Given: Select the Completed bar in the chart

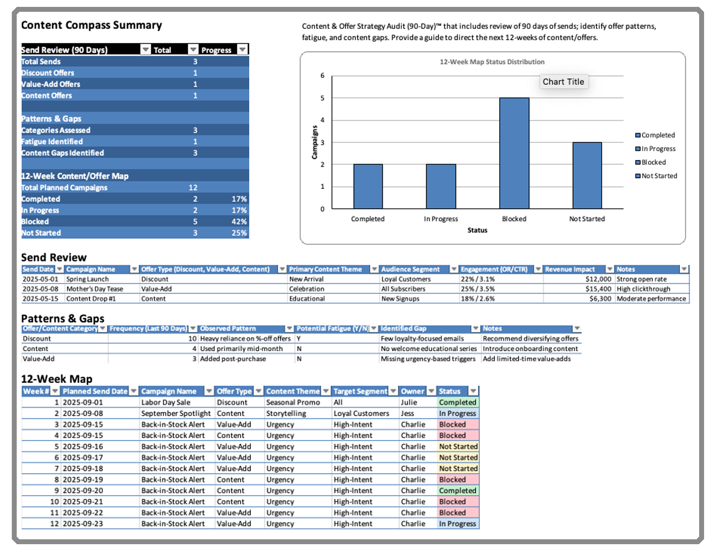Looking at the screenshot, I should pyautogui.click(x=368, y=187).
